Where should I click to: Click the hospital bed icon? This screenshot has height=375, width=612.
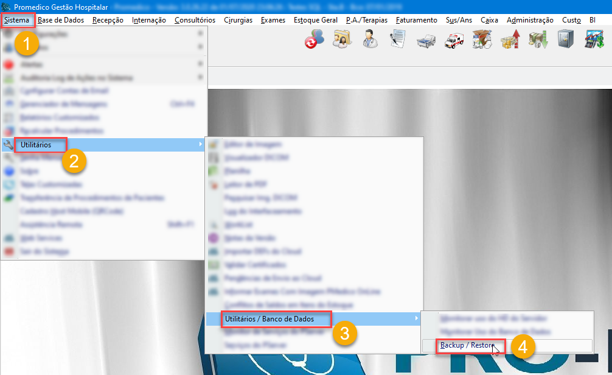pos(426,41)
